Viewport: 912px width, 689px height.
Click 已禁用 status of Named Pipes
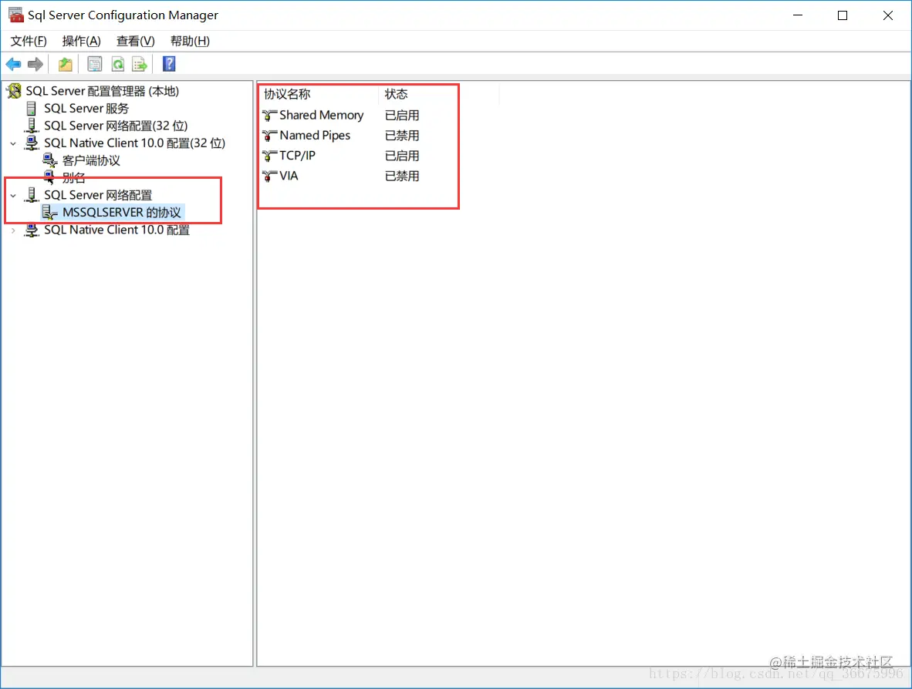[402, 136]
